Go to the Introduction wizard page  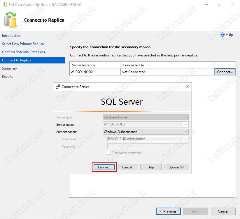(x=12, y=36)
